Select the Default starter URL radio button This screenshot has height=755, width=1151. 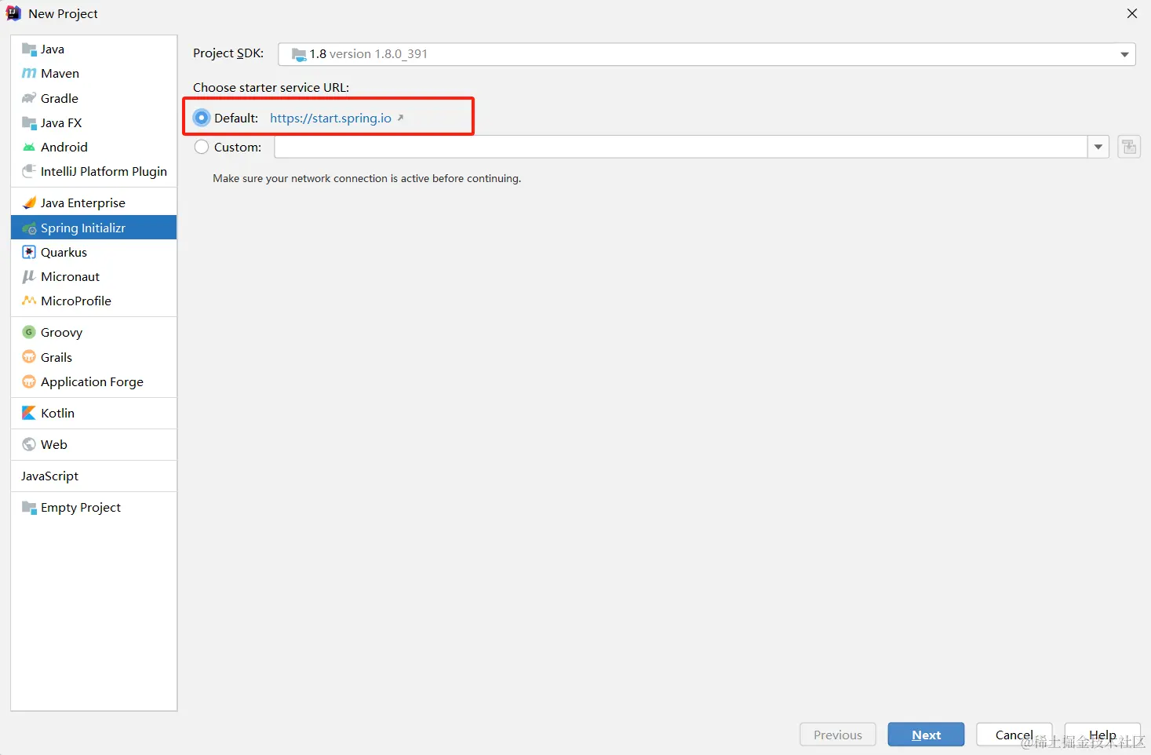(202, 118)
